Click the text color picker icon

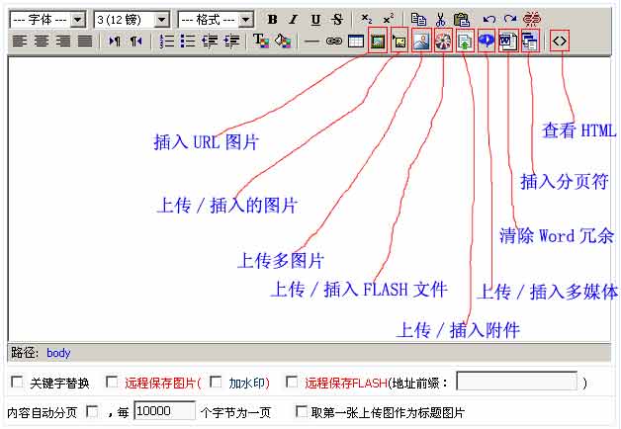(260, 42)
